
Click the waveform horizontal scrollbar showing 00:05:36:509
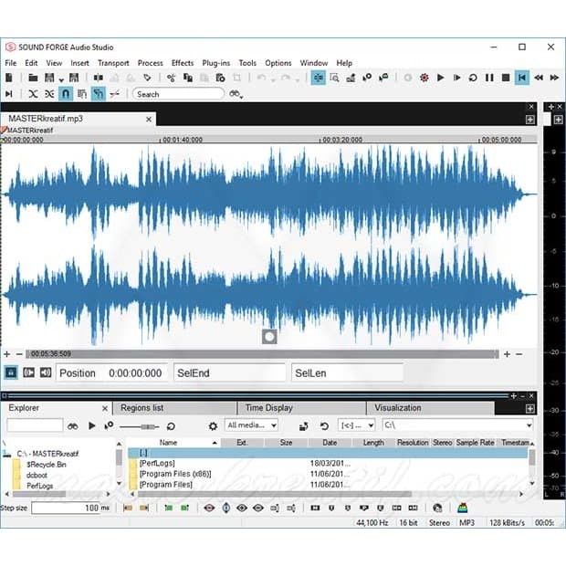click(262, 354)
